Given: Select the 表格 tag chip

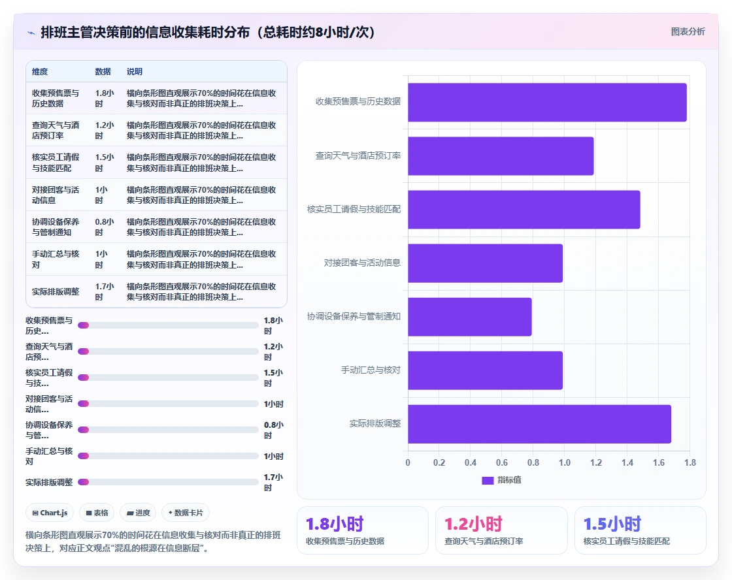Looking at the screenshot, I should tap(97, 513).
